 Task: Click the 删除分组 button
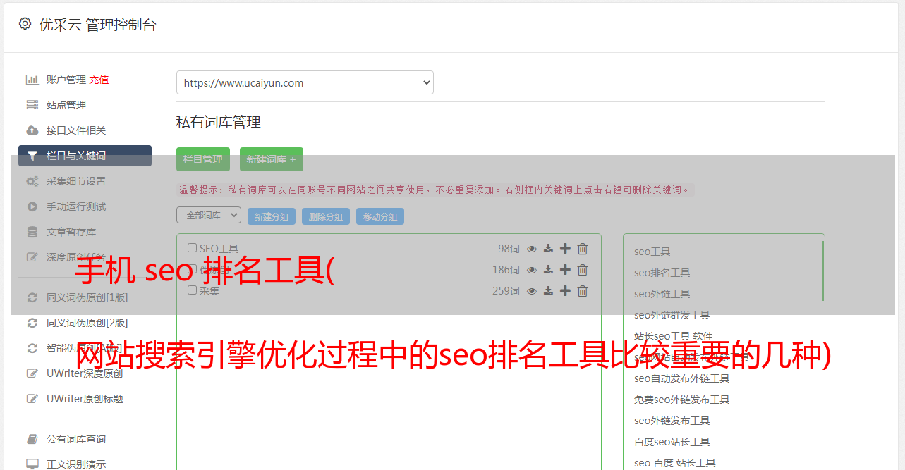pos(326,216)
